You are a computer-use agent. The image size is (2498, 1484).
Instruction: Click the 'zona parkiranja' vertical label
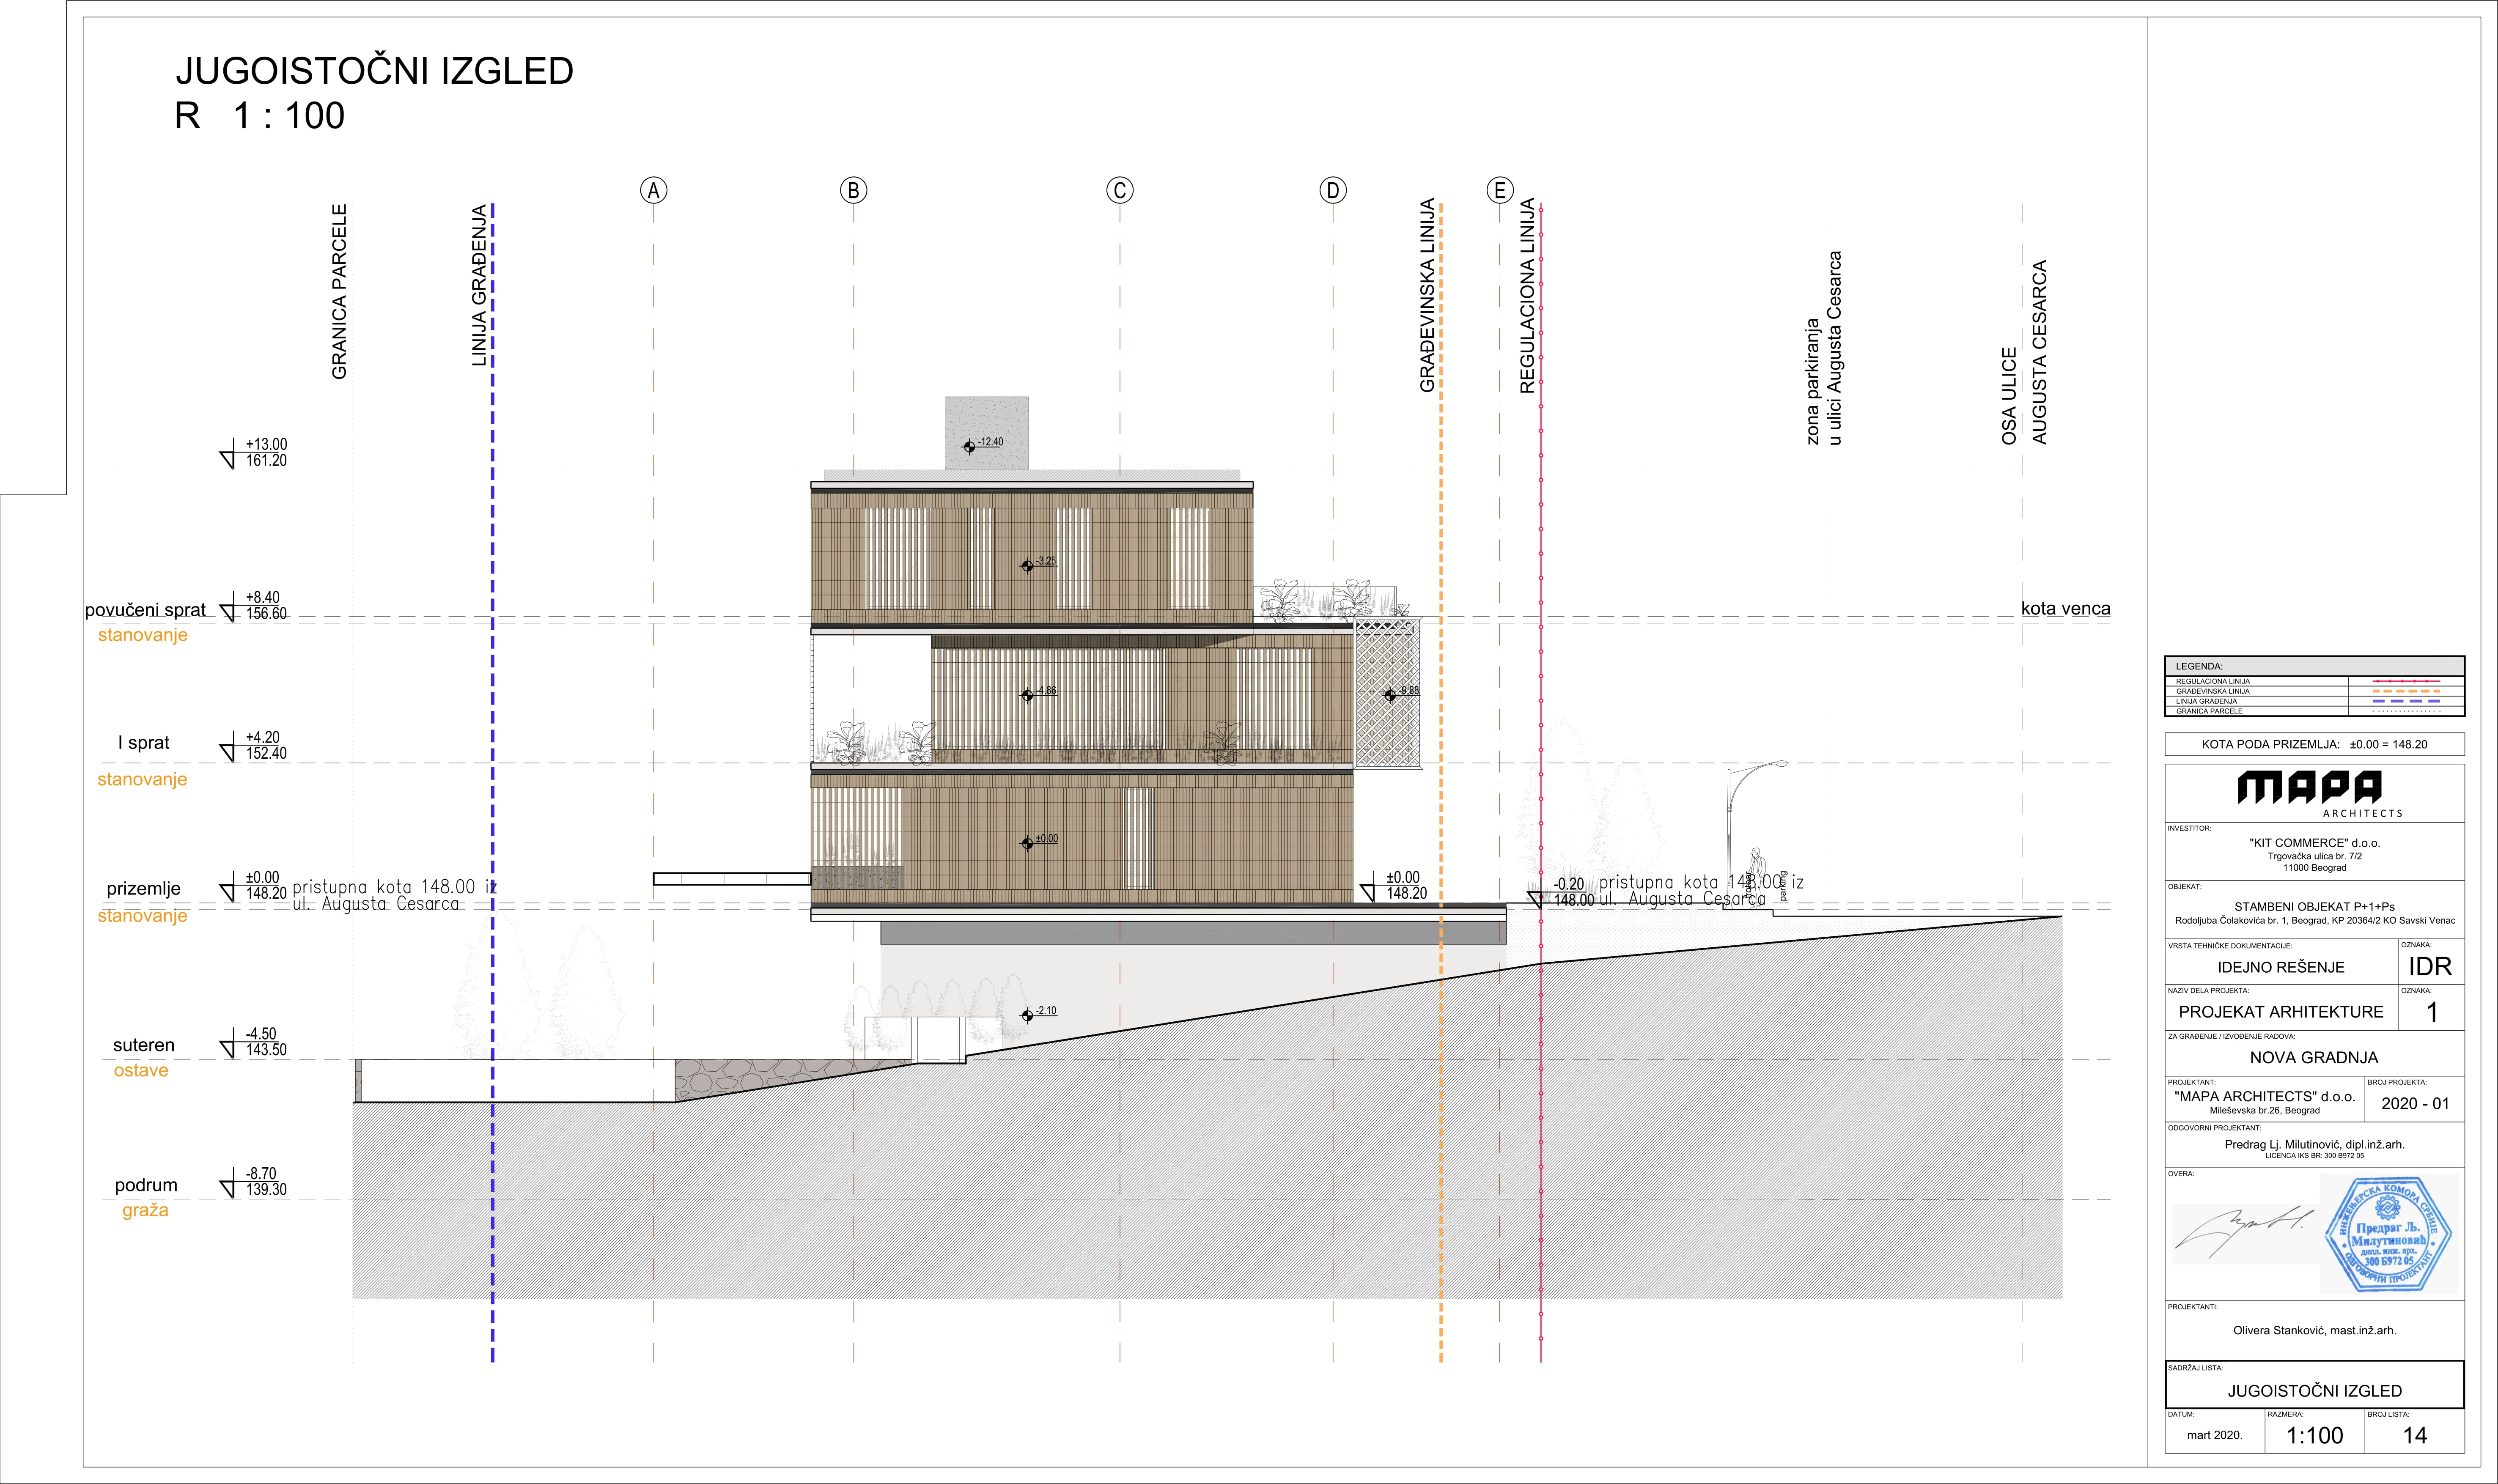pyautogui.click(x=1824, y=348)
